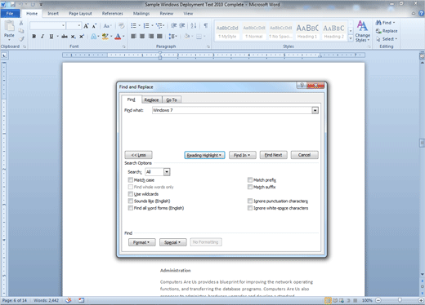Expand the Styles gallery More arrow

pos(351,38)
